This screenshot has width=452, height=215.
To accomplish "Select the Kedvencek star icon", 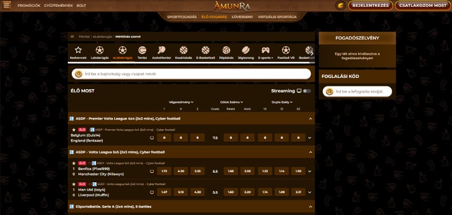I will (x=78, y=50).
